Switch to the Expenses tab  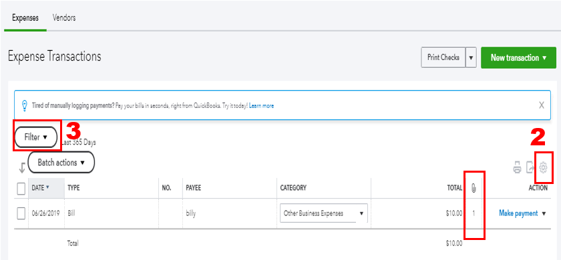pyautogui.click(x=25, y=18)
